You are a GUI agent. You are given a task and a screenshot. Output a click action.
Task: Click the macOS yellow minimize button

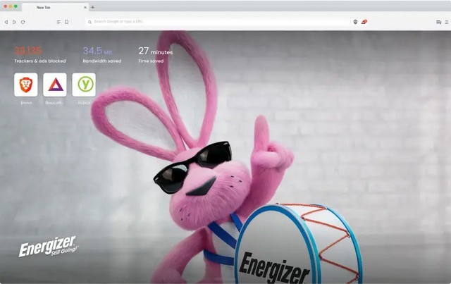pos(11,6)
